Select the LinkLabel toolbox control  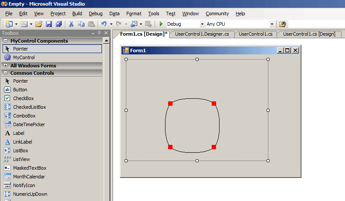(x=52, y=142)
